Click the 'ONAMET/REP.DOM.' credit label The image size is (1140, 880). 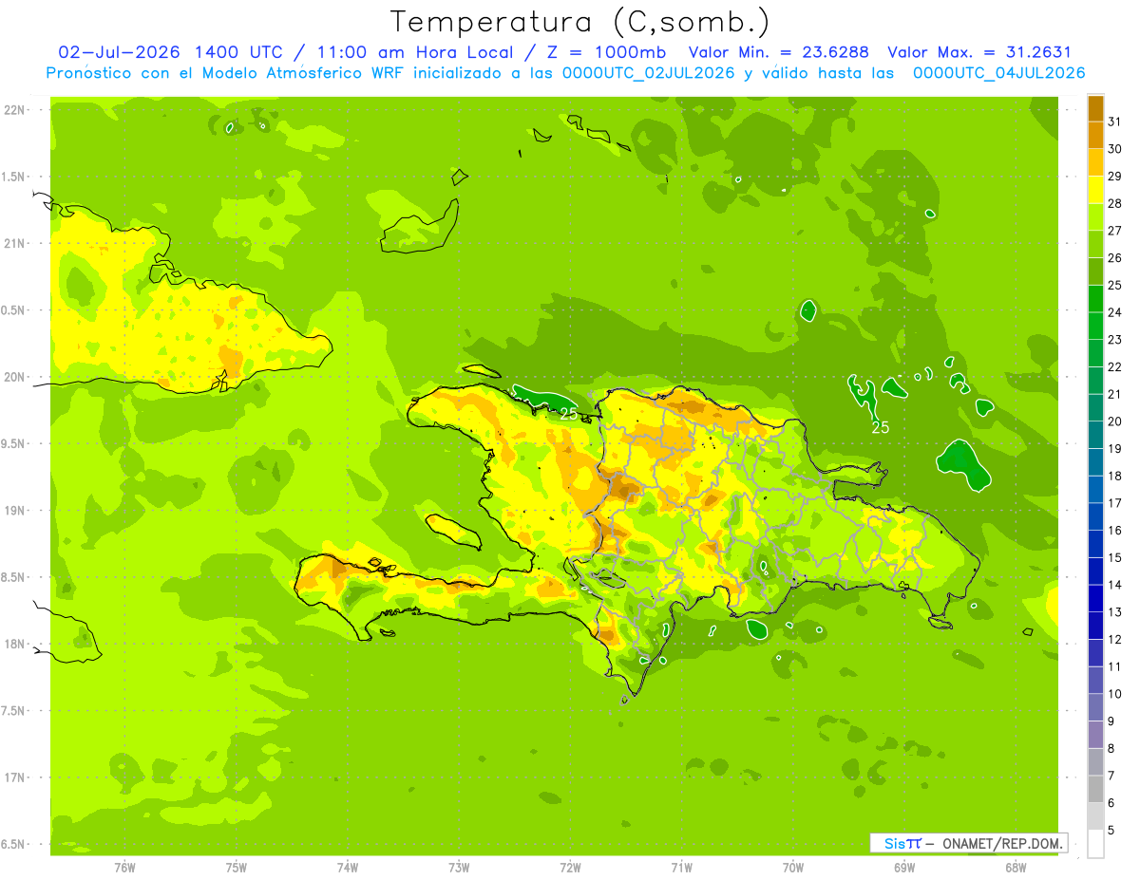pos(1002,843)
